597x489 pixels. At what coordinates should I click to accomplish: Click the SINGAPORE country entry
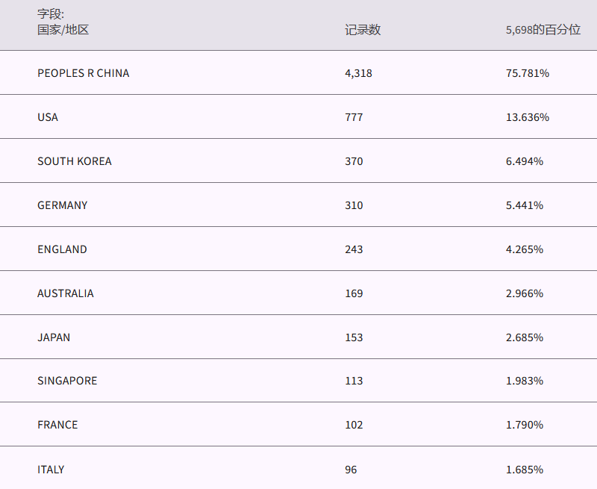(x=67, y=381)
